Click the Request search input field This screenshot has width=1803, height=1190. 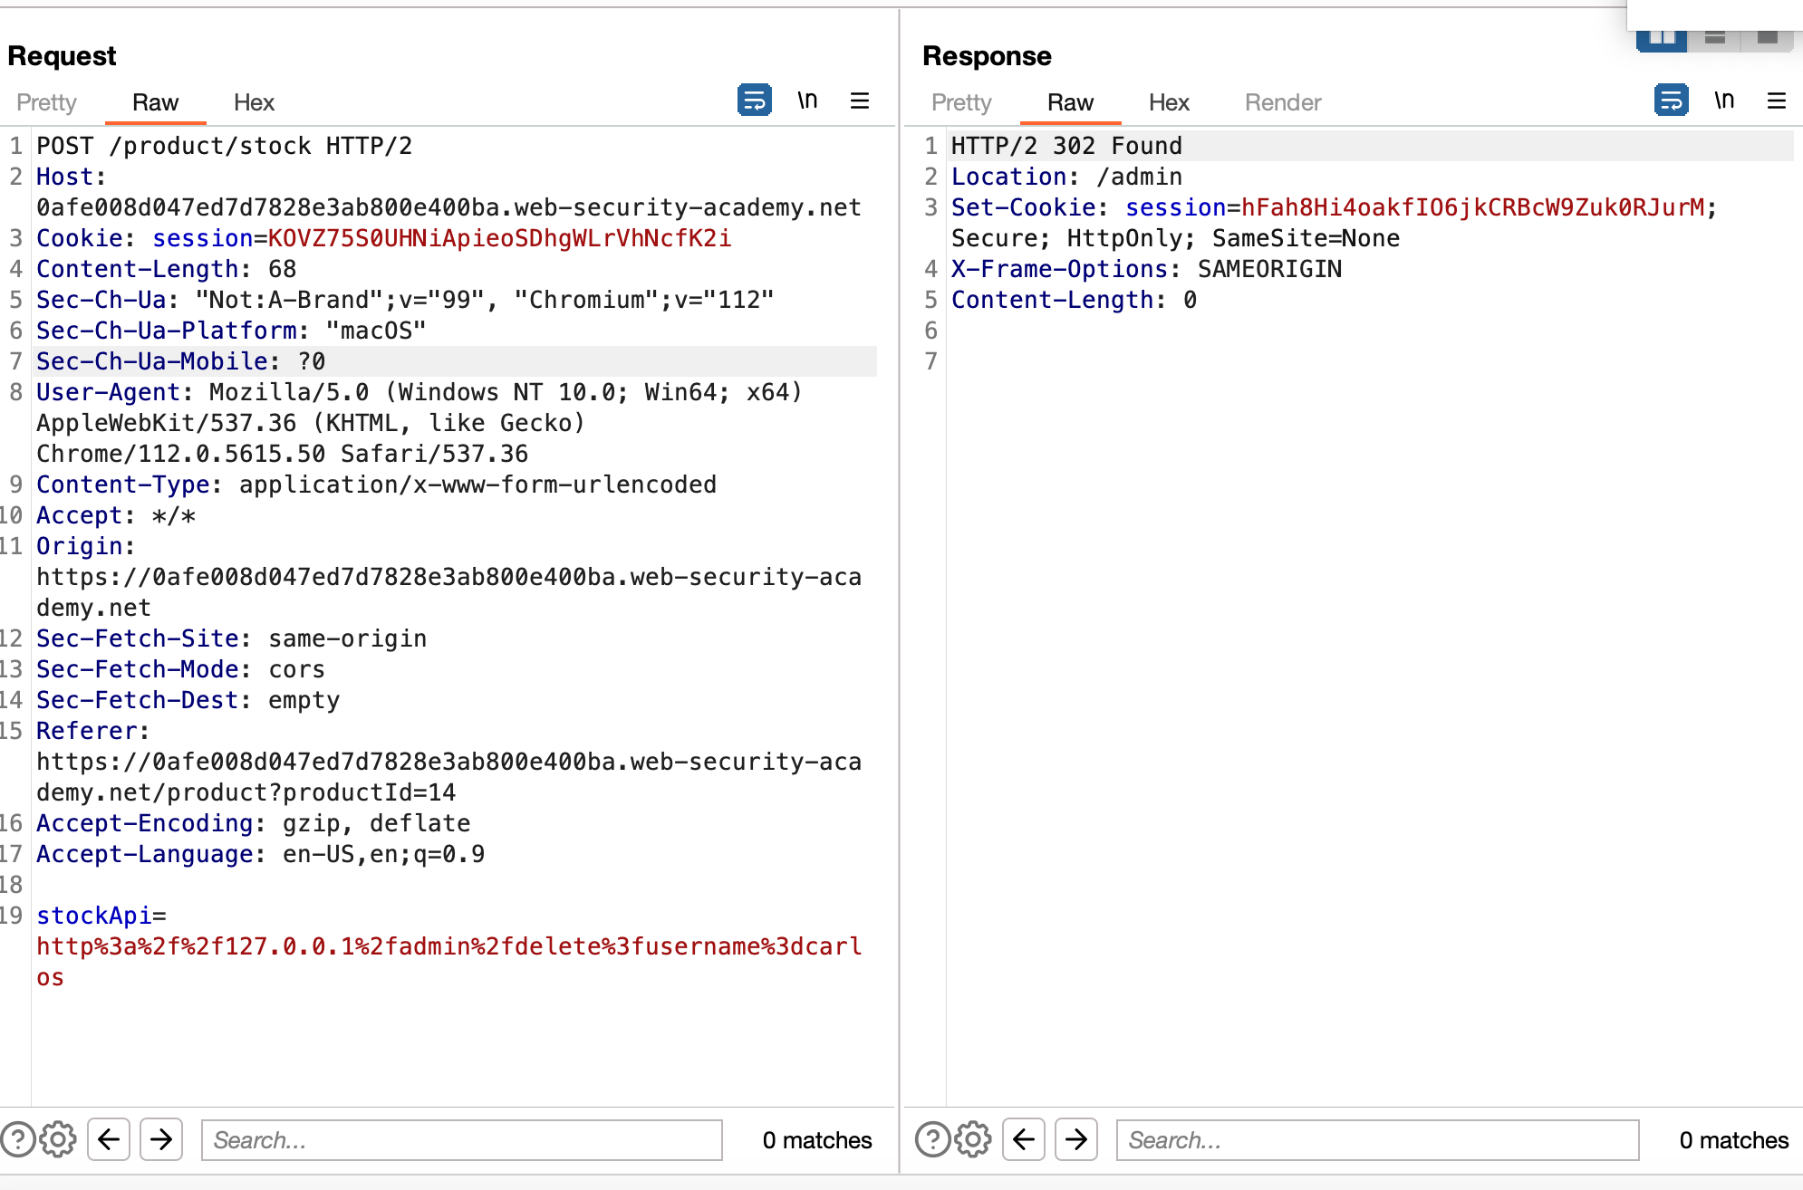(461, 1139)
